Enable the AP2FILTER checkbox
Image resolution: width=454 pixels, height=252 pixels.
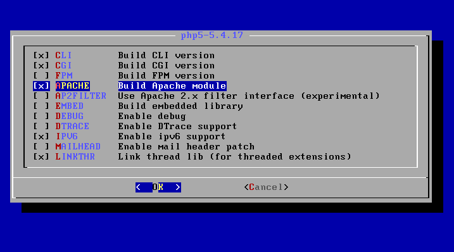click(41, 96)
